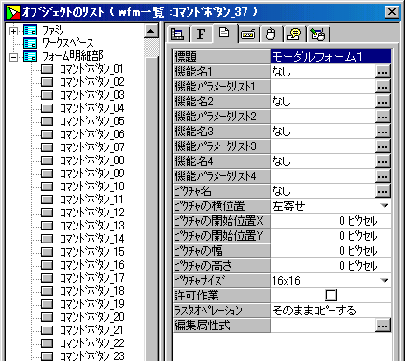Select tree item コマンドボタン_20
This screenshot has height=361, width=406.
click(92, 317)
